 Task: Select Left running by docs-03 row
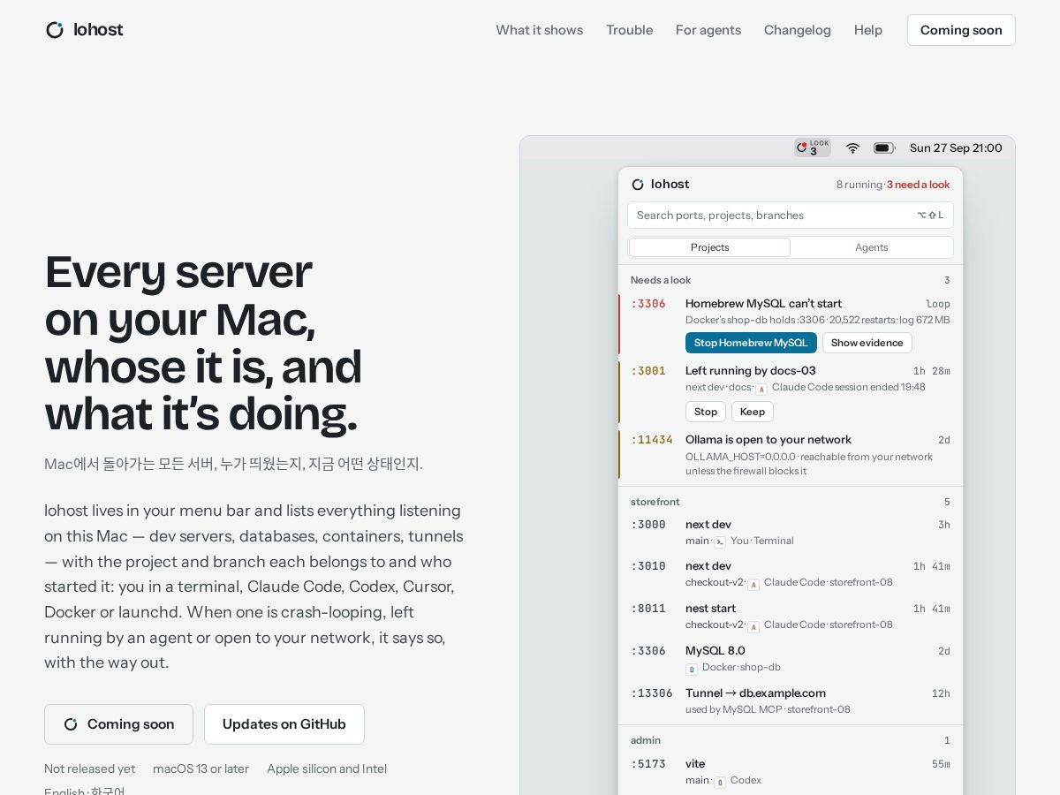[791, 393]
